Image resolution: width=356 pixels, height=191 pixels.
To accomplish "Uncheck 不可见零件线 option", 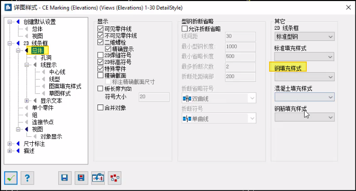I will point(100,36).
